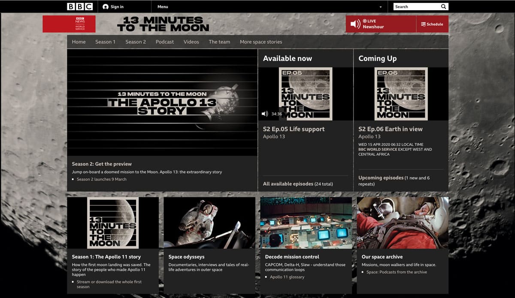Open the top bar Menu item
515x298 pixels.
163,6
